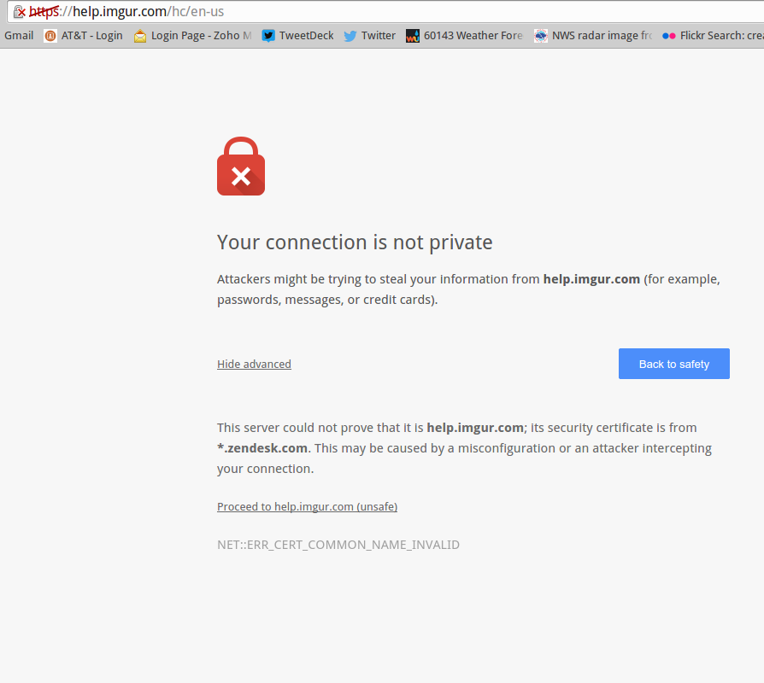Click the AT&T bookmark favicon
Image resolution: width=764 pixels, height=683 pixels.
pyautogui.click(x=50, y=36)
